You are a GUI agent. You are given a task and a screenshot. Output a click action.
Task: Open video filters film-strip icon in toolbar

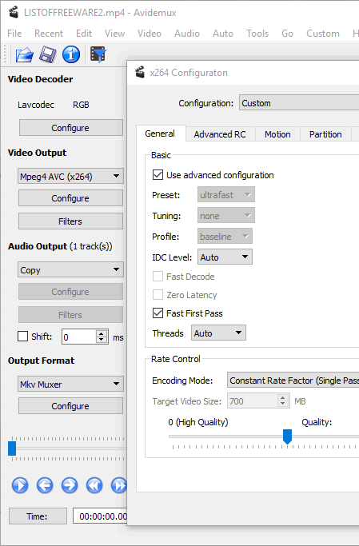[98, 54]
